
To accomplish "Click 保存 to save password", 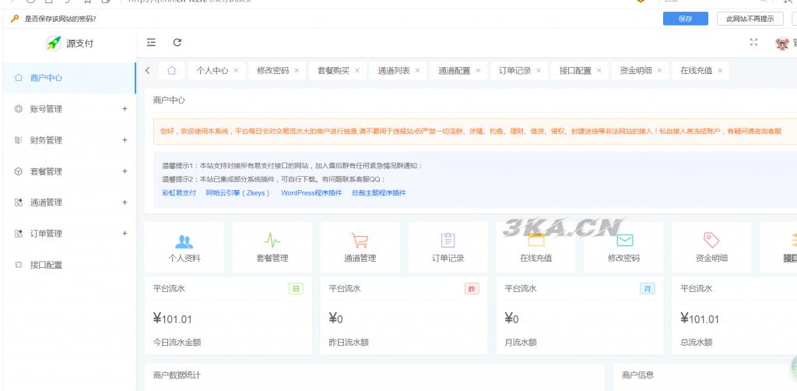I will 685,19.
